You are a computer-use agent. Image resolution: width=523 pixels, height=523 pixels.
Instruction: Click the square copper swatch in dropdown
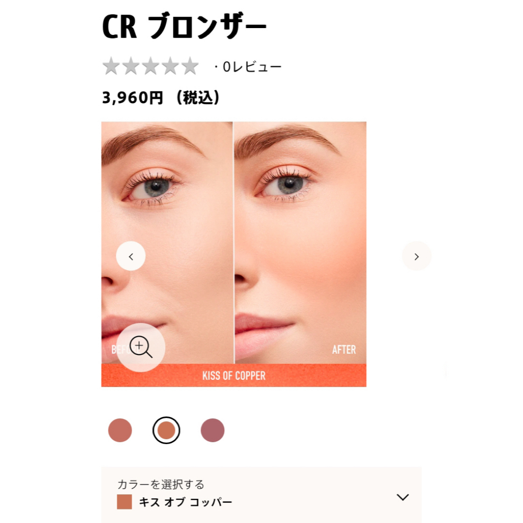coord(124,502)
